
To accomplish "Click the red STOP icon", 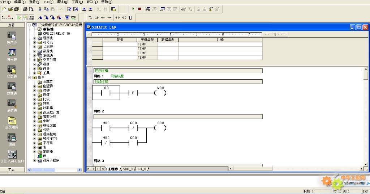I will point(139,9).
